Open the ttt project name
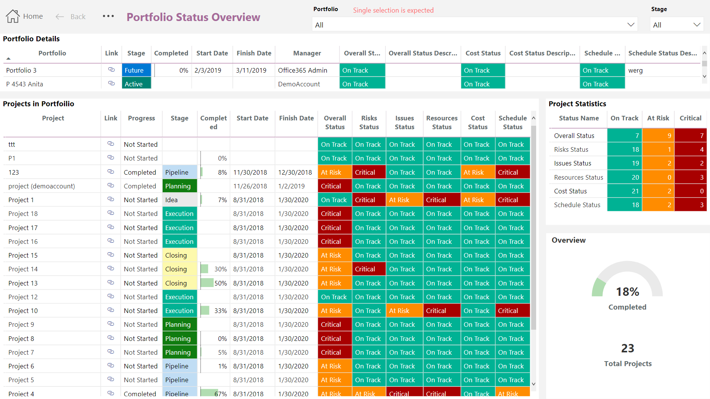Screen dimensions: 710x399 [12, 144]
